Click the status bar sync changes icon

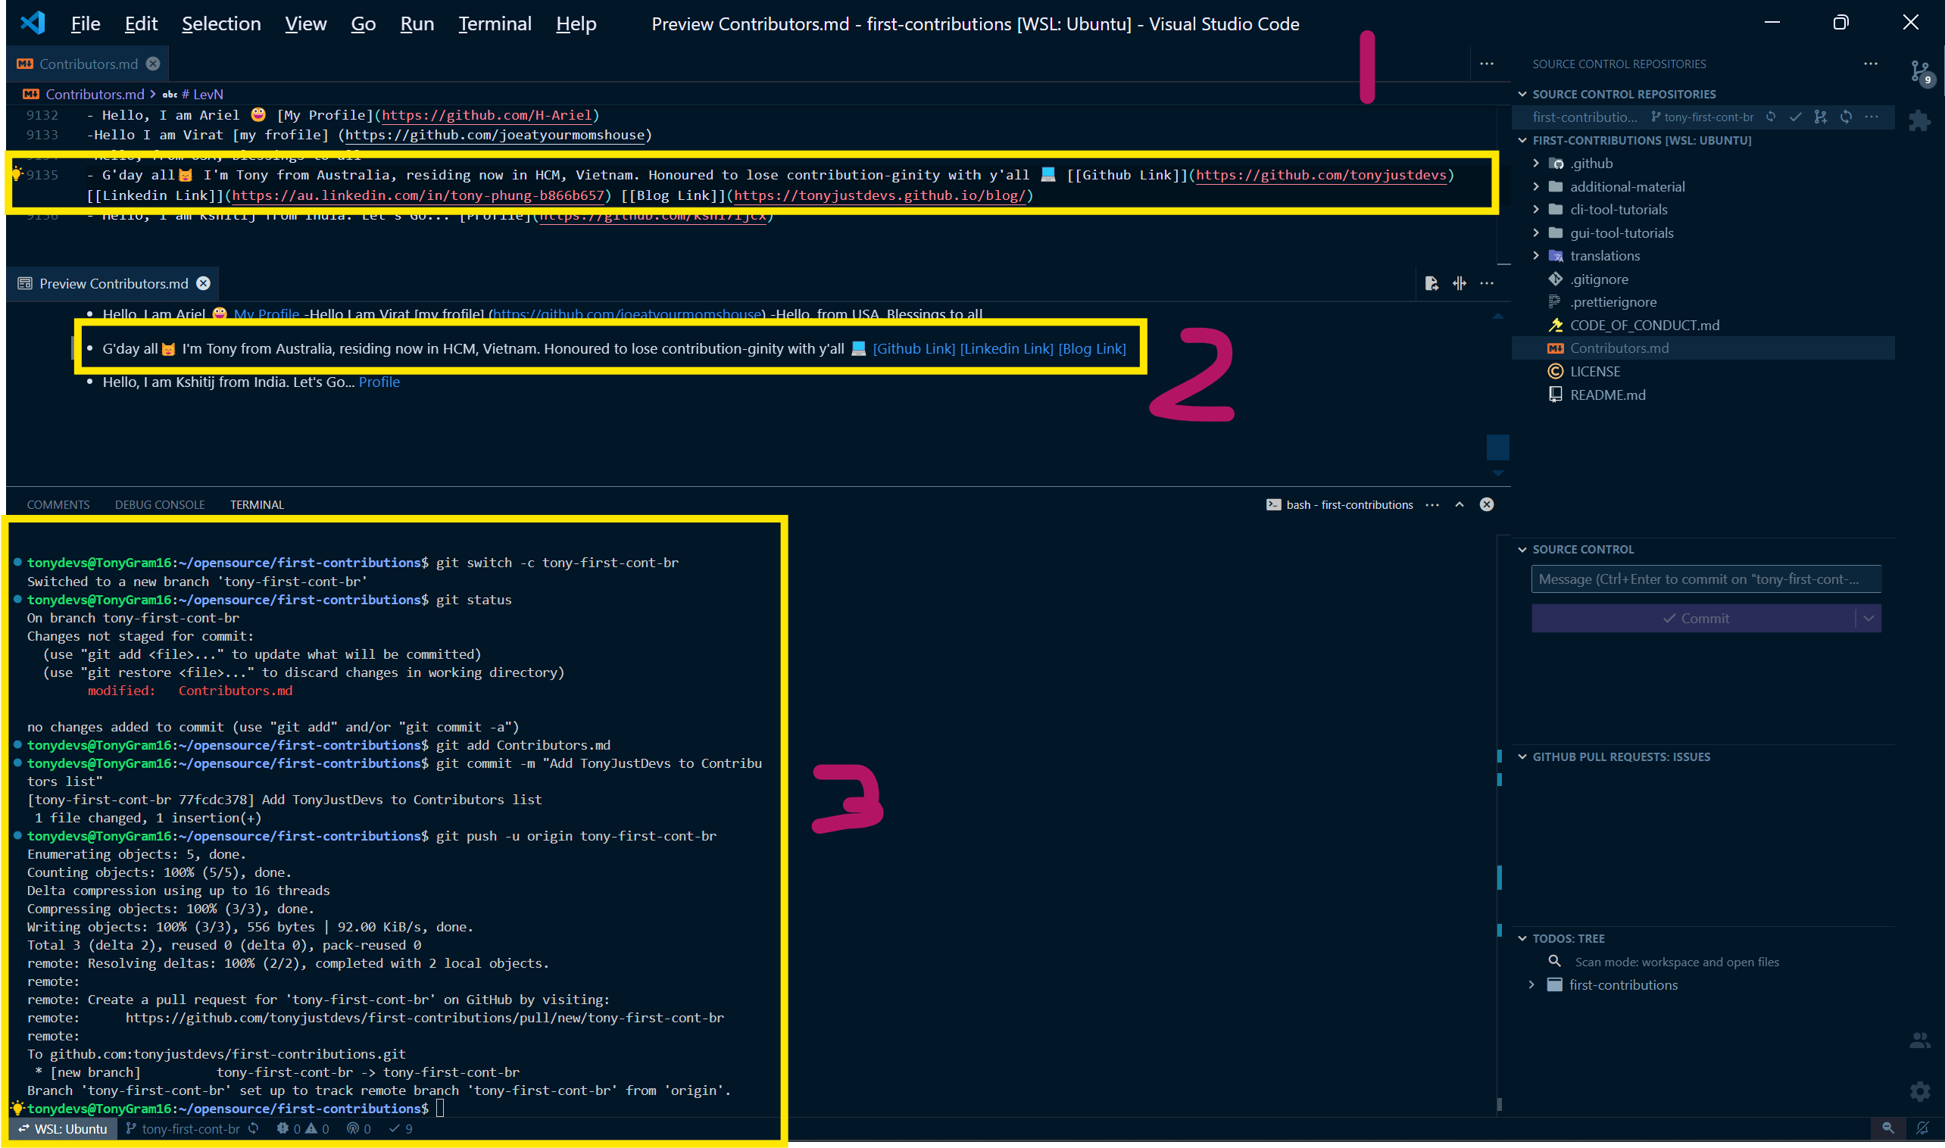[x=254, y=1128]
